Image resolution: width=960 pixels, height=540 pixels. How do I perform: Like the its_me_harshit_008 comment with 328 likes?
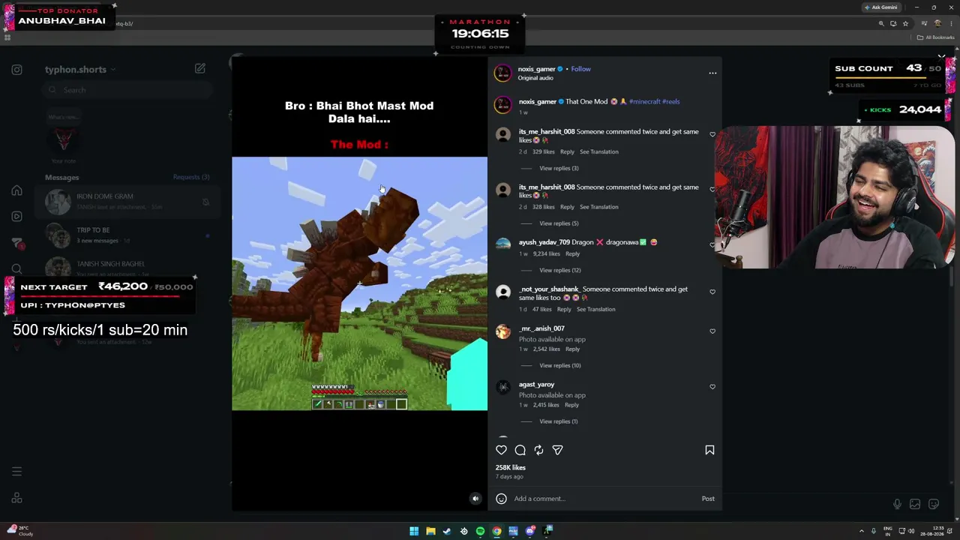(x=712, y=190)
